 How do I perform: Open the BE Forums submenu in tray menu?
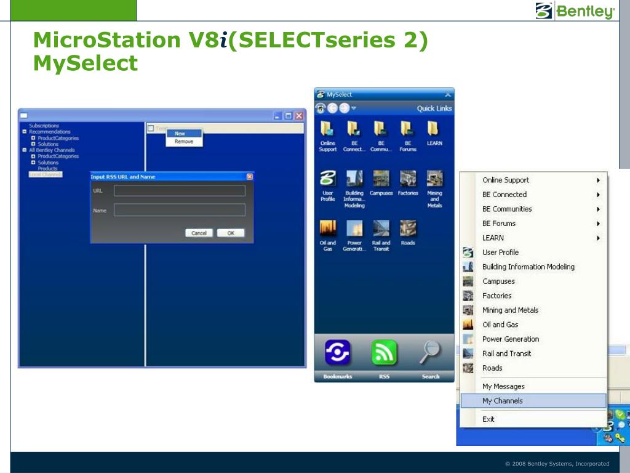(533, 224)
